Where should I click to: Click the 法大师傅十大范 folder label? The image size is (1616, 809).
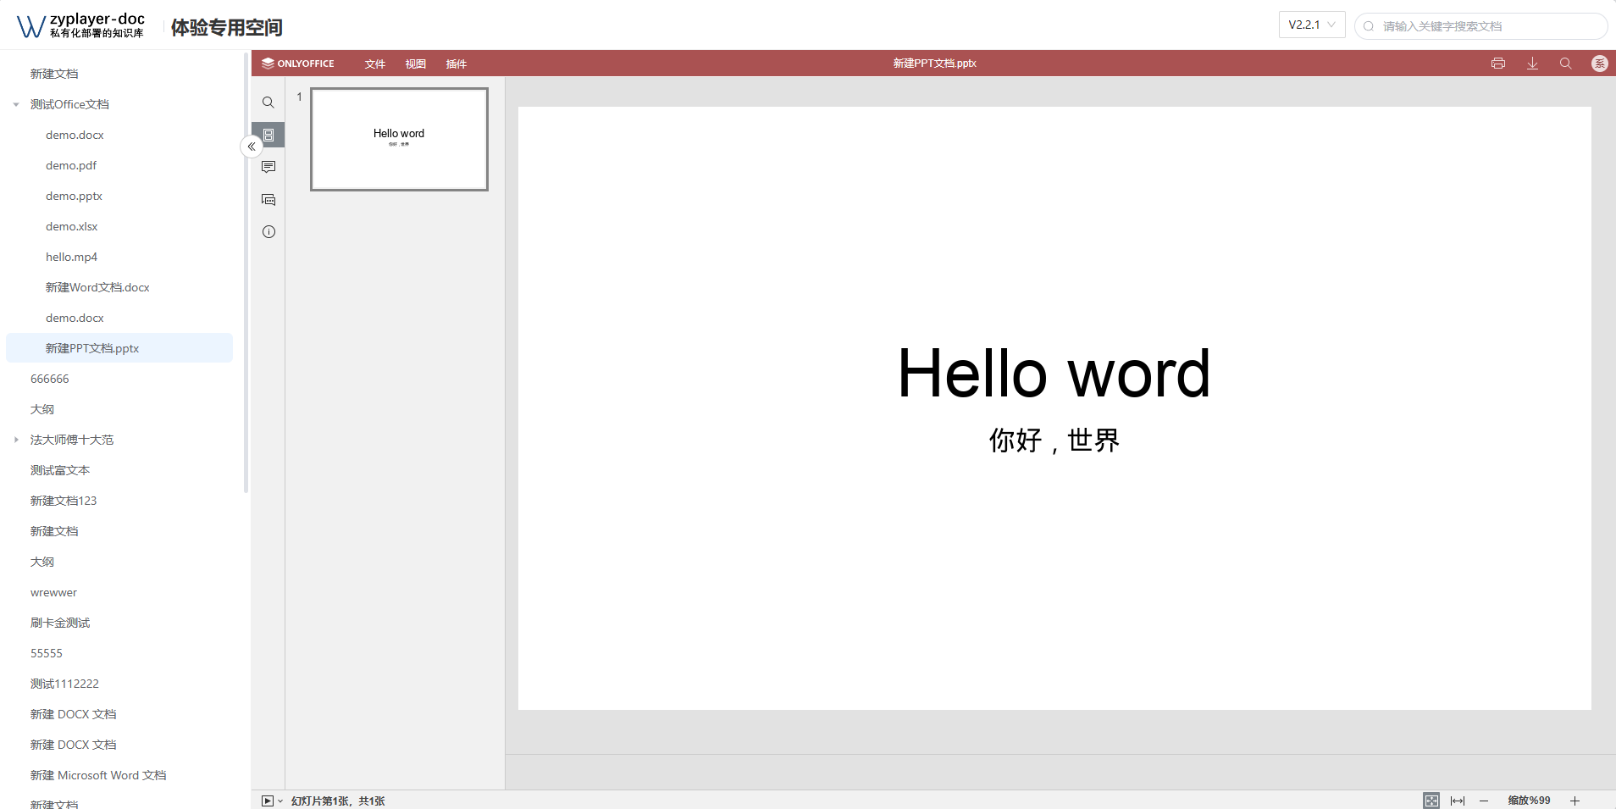click(72, 440)
